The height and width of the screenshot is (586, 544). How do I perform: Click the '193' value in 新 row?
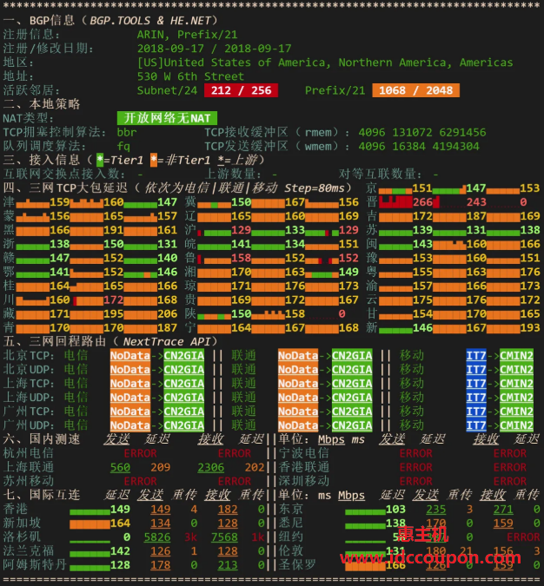530,328
